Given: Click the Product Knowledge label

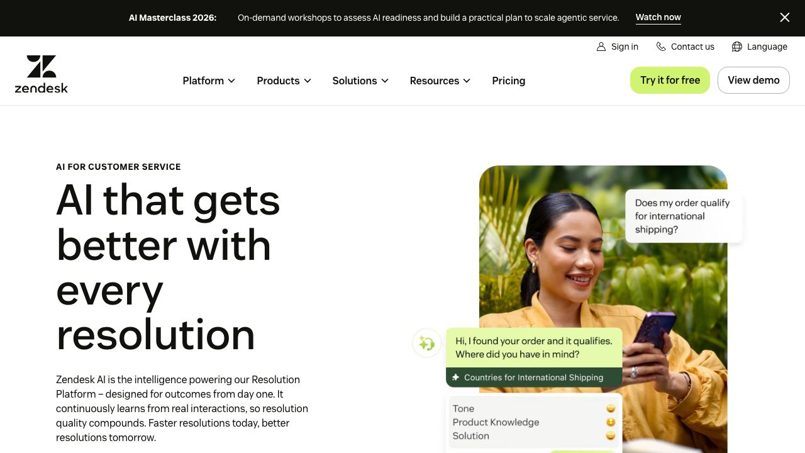Looking at the screenshot, I should pyautogui.click(x=496, y=422).
